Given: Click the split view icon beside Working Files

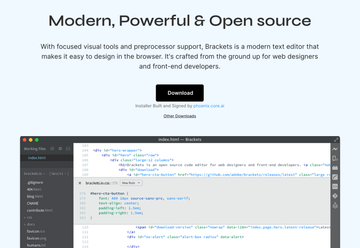Looking at the screenshot, I should (68, 149).
